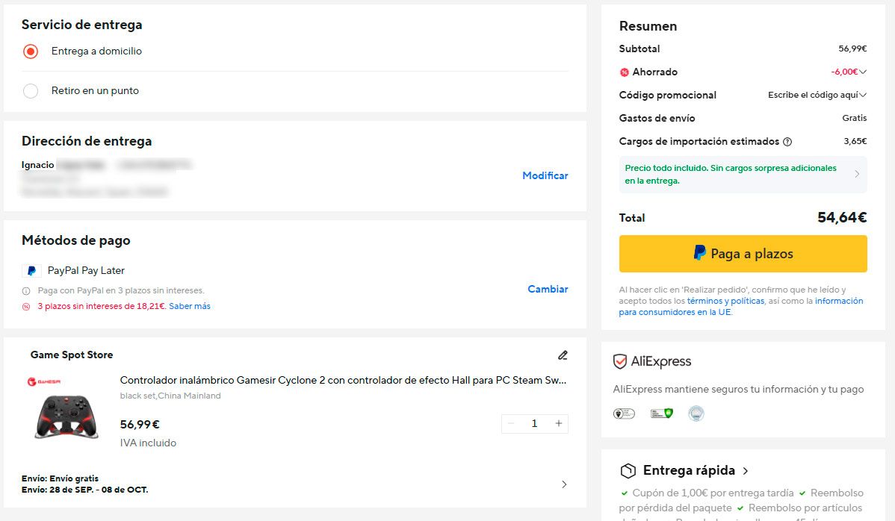Click the round blue seal badge
Viewport: 895px width, 521px height.
point(696,414)
